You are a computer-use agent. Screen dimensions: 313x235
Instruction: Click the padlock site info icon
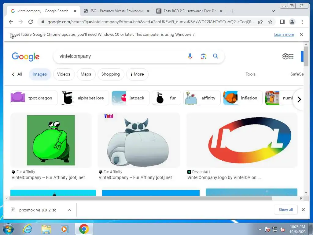click(x=42, y=22)
